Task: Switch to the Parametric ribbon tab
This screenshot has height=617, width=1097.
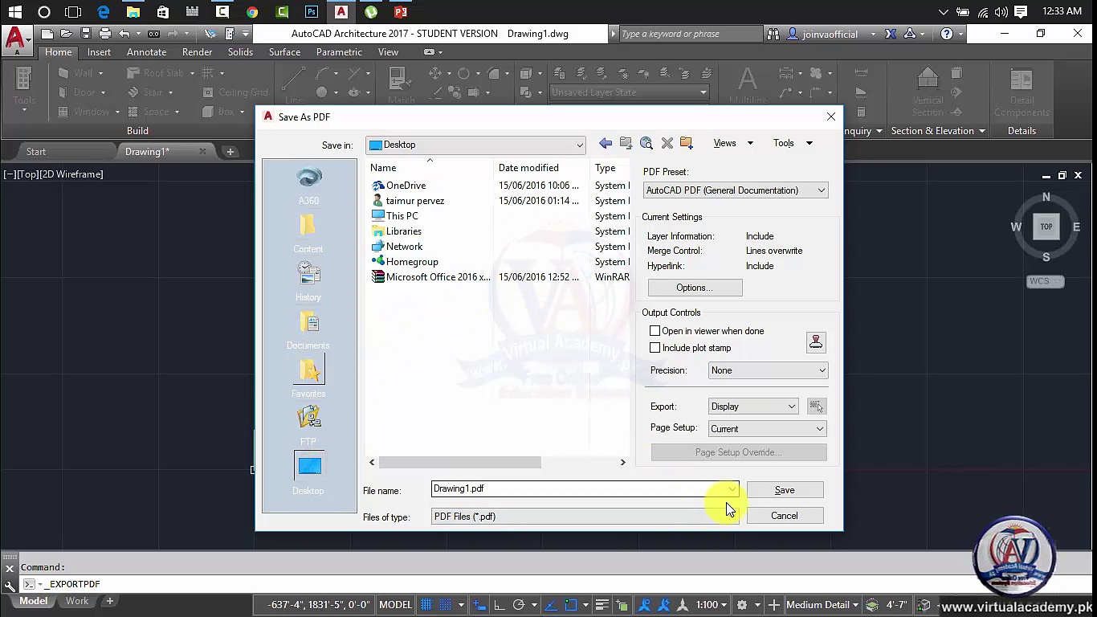Action: pyautogui.click(x=339, y=52)
